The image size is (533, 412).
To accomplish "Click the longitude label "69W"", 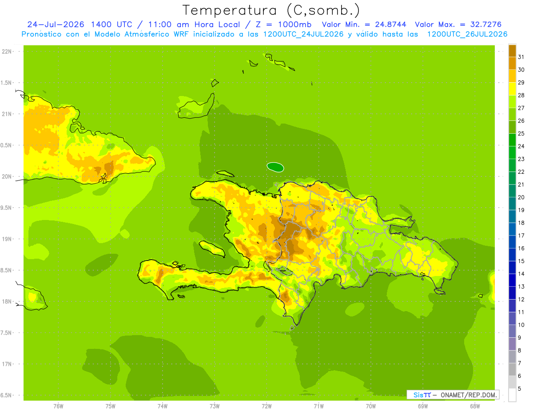I will tap(423, 406).
